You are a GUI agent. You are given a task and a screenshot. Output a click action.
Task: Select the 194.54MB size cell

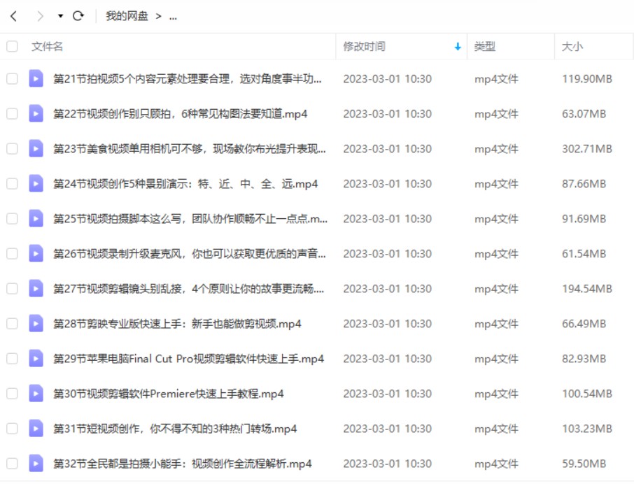point(586,289)
